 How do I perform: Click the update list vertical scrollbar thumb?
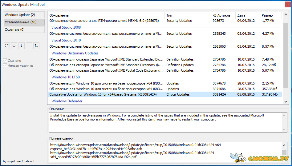click(x=286, y=55)
